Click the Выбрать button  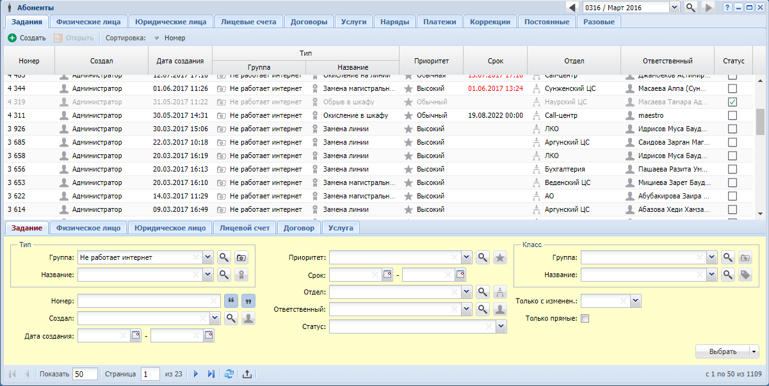pos(722,351)
